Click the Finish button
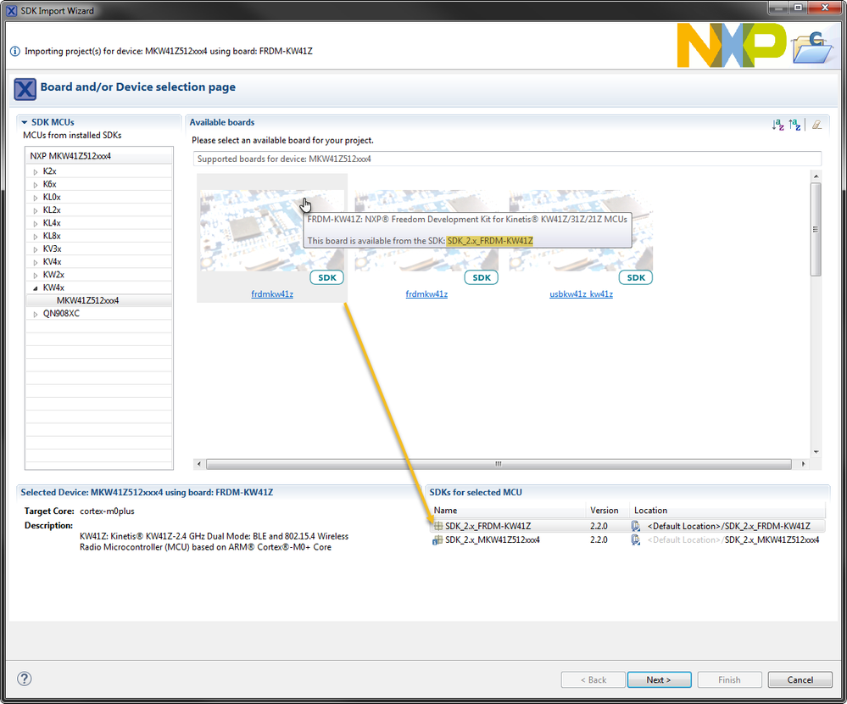Viewport: 847px width, 704px height. point(729,679)
